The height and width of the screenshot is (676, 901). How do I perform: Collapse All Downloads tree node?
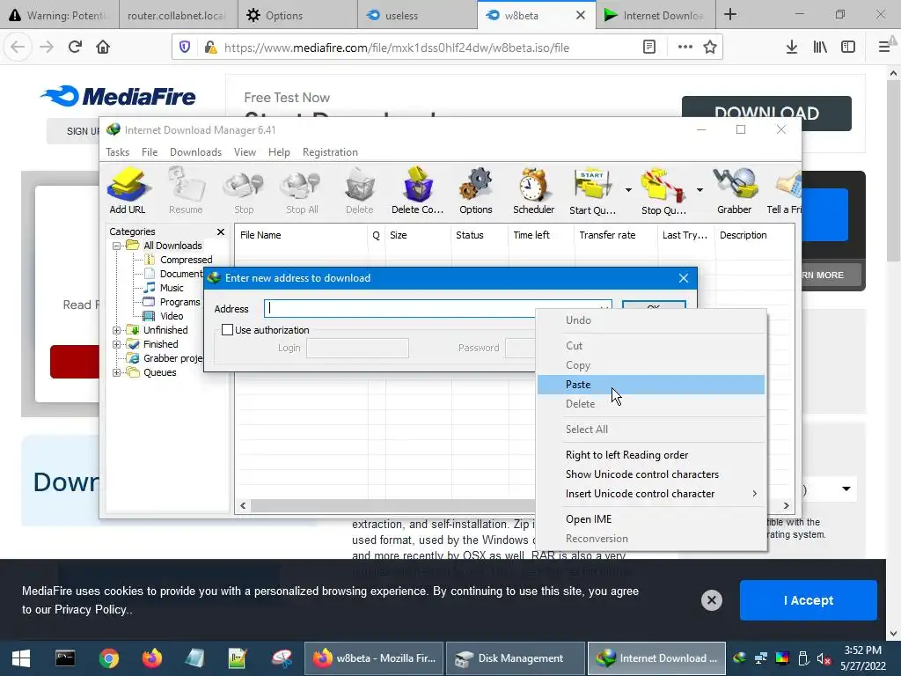pyautogui.click(x=117, y=246)
